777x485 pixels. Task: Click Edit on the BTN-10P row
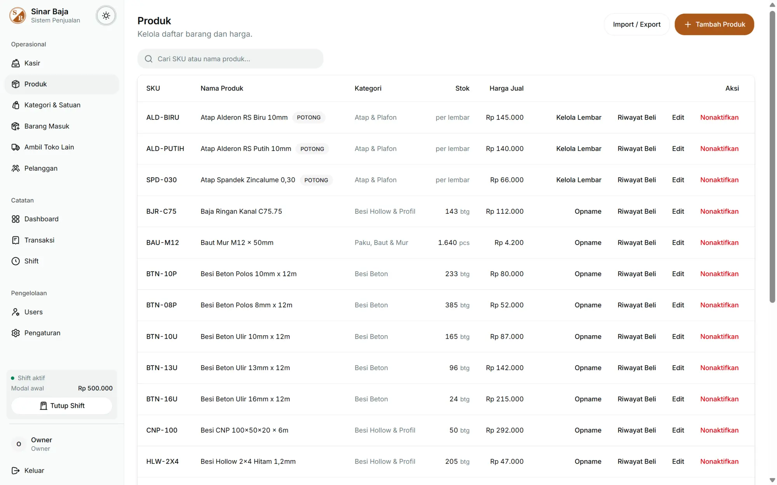coord(678,274)
